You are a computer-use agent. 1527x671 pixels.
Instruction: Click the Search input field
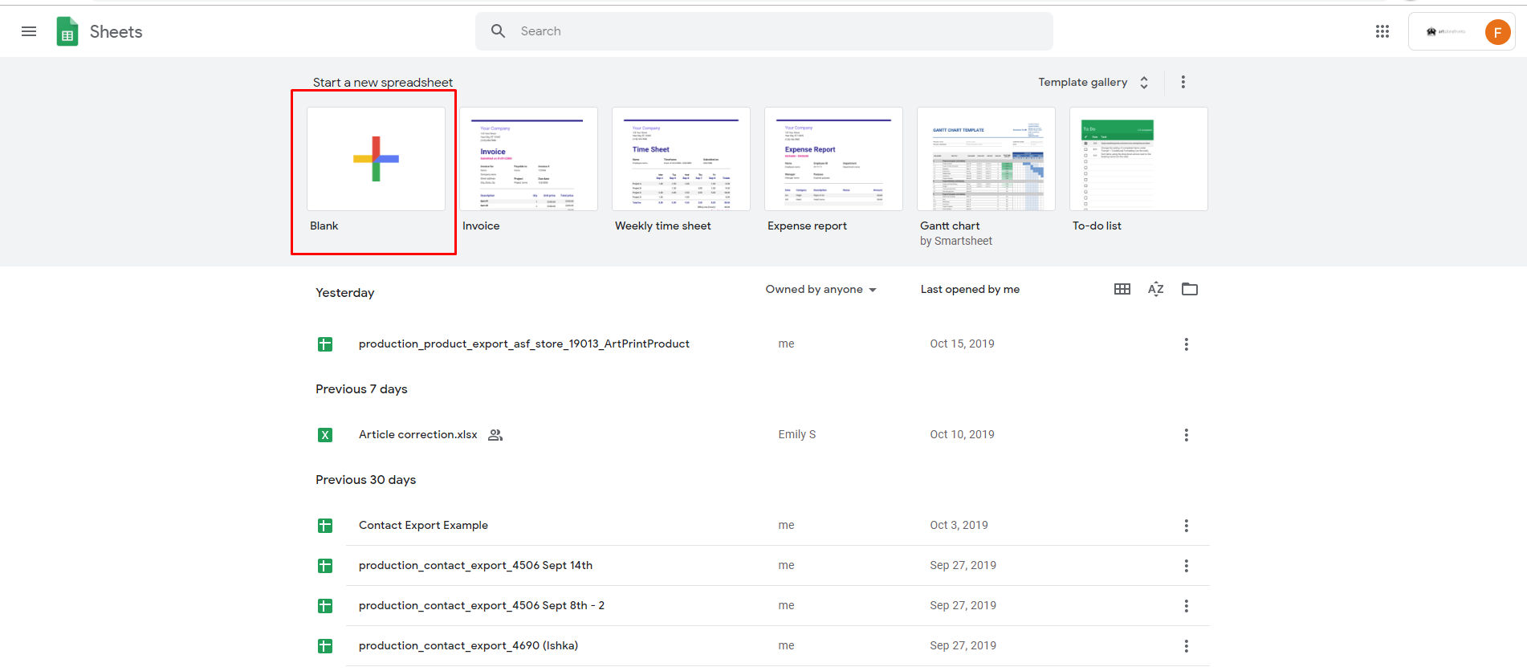pyautogui.click(x=763, y=31)
